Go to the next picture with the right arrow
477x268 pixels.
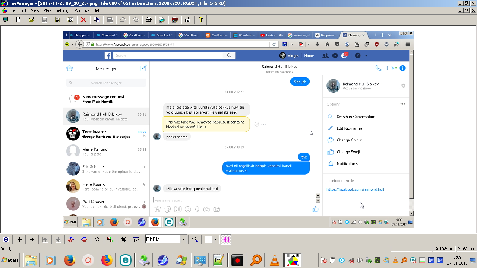click(32, 239)
